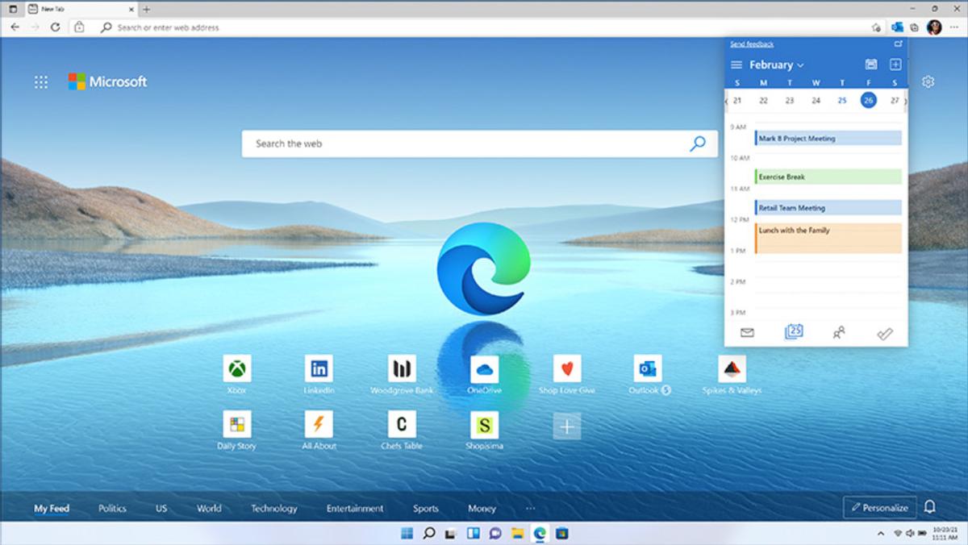Viewport: 968px width, 545px height.
Task: Click the notifications bell icon
Action: [x=929, y=507]
